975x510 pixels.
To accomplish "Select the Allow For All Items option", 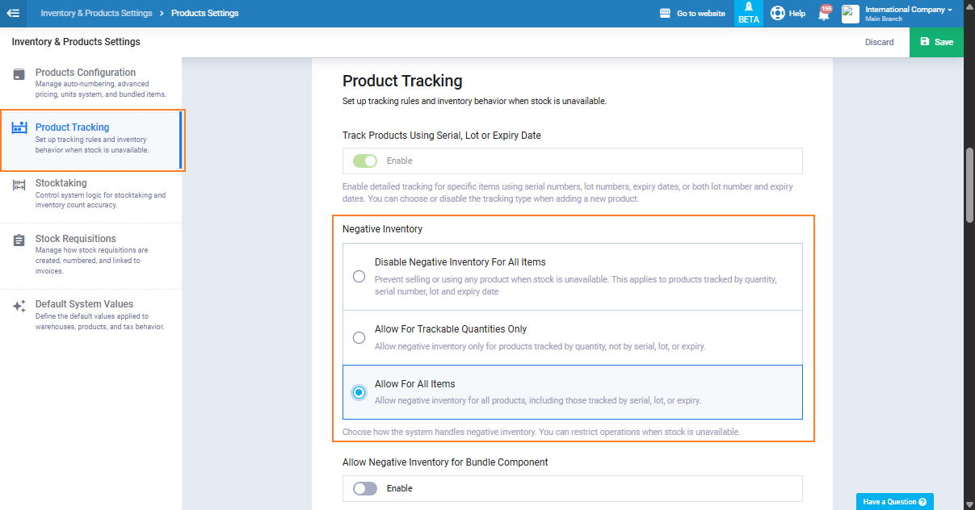I will [359, 392].
